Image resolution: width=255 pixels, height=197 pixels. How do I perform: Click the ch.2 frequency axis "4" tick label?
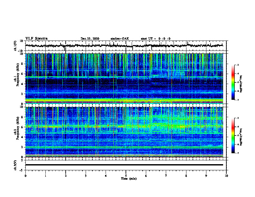click(23, 137)
